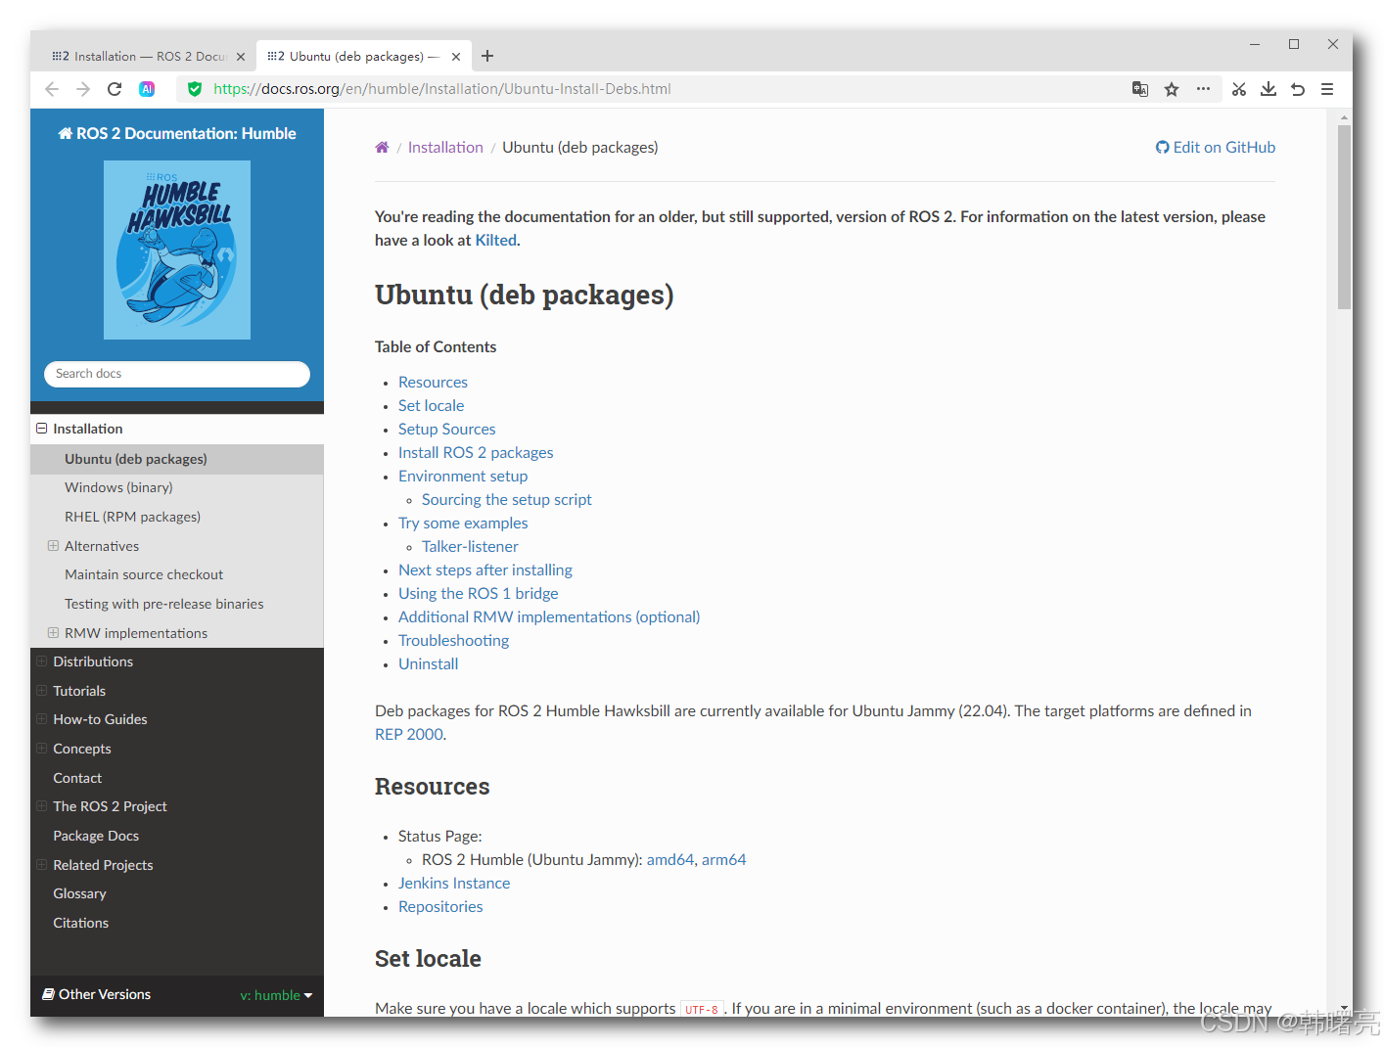Expand the Concepts section
This screenshot has height=1048, width=1384.
[42, 749]
